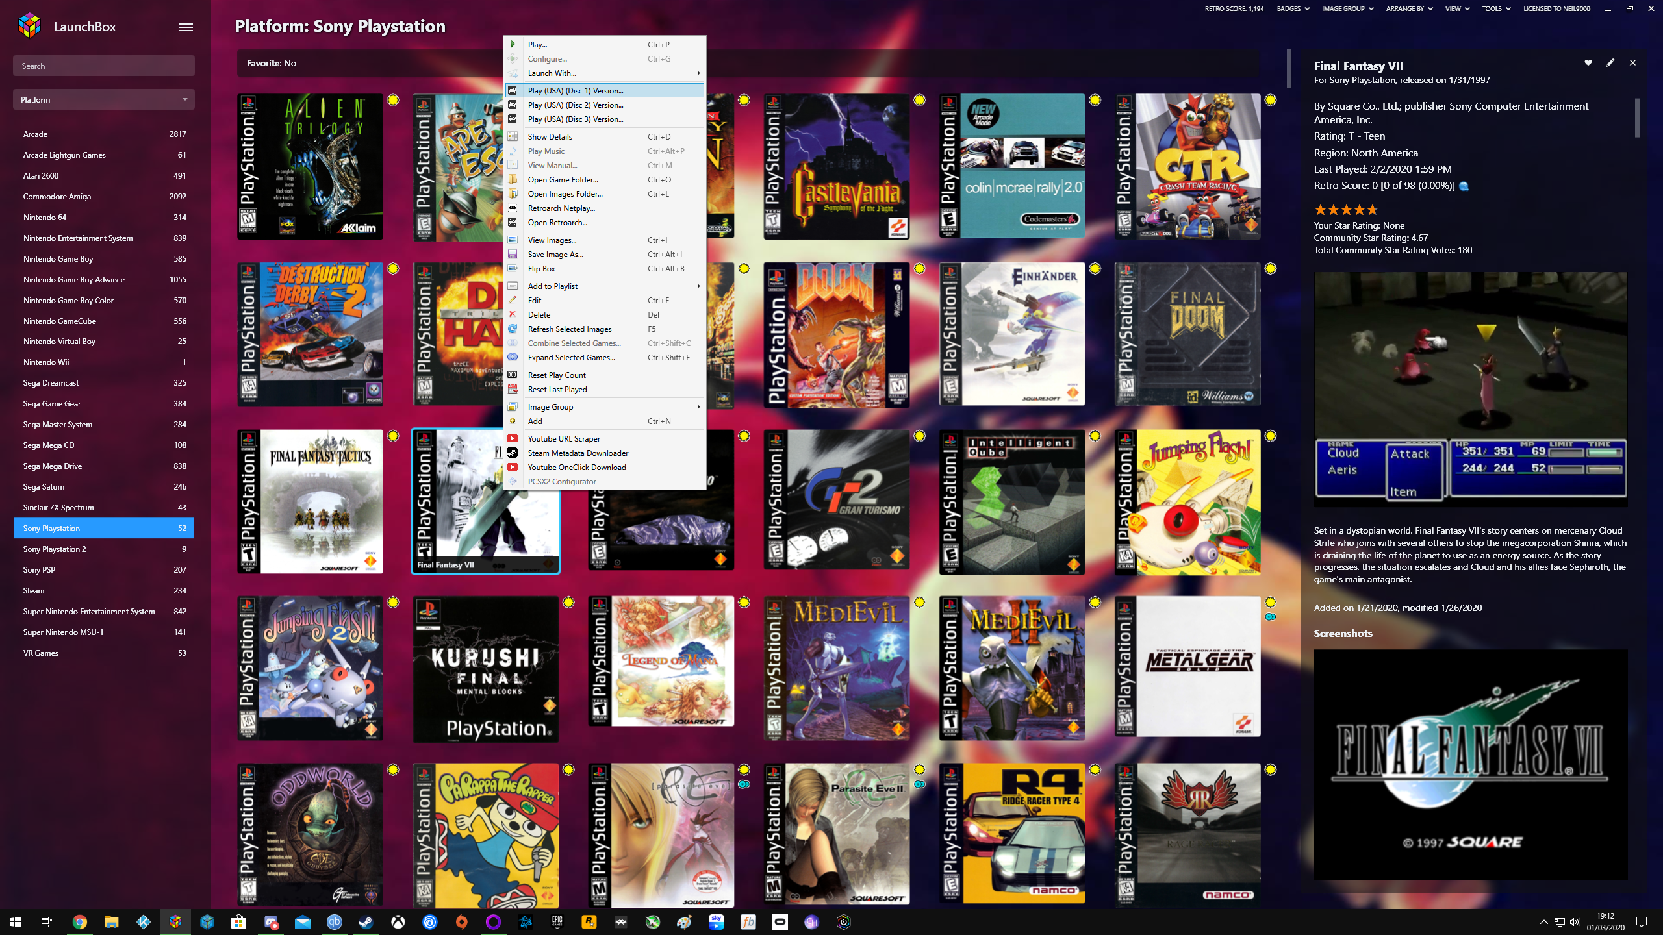Open Xbox app from the taskbar
Screen dimensions: 1663x935
click(x=398, y=922)
